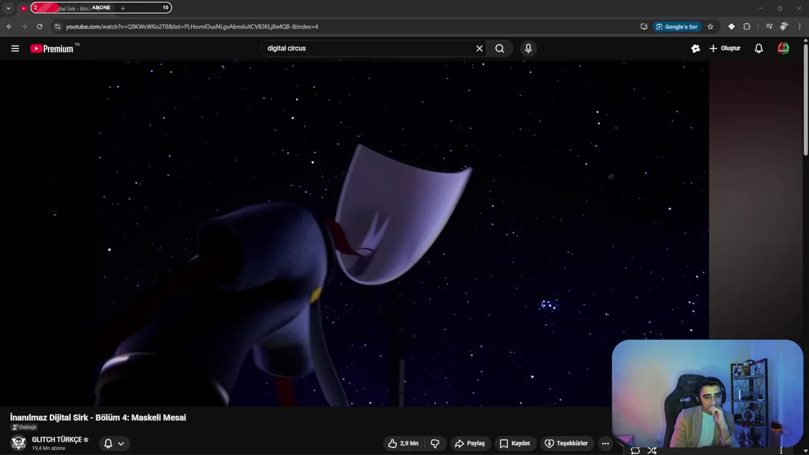Image resolution: width=809 pixels, height=455 pixels.
Task: Open the account avatar menu
Action: click(783, 49)
